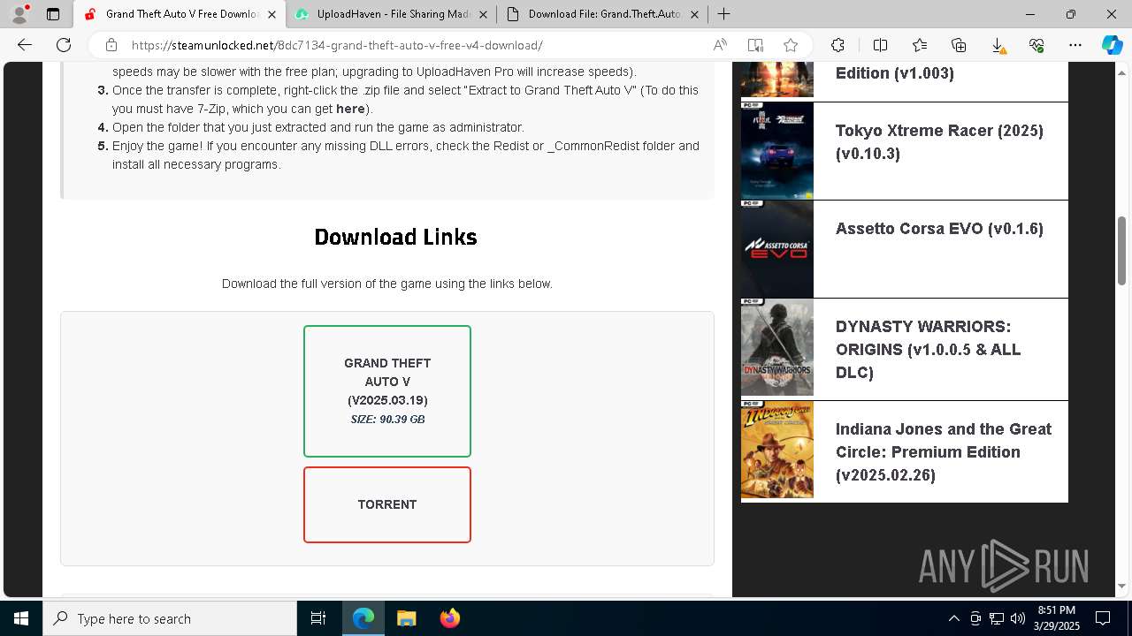Open Indiana Jones and the Great Circle link

pos(944,452)
